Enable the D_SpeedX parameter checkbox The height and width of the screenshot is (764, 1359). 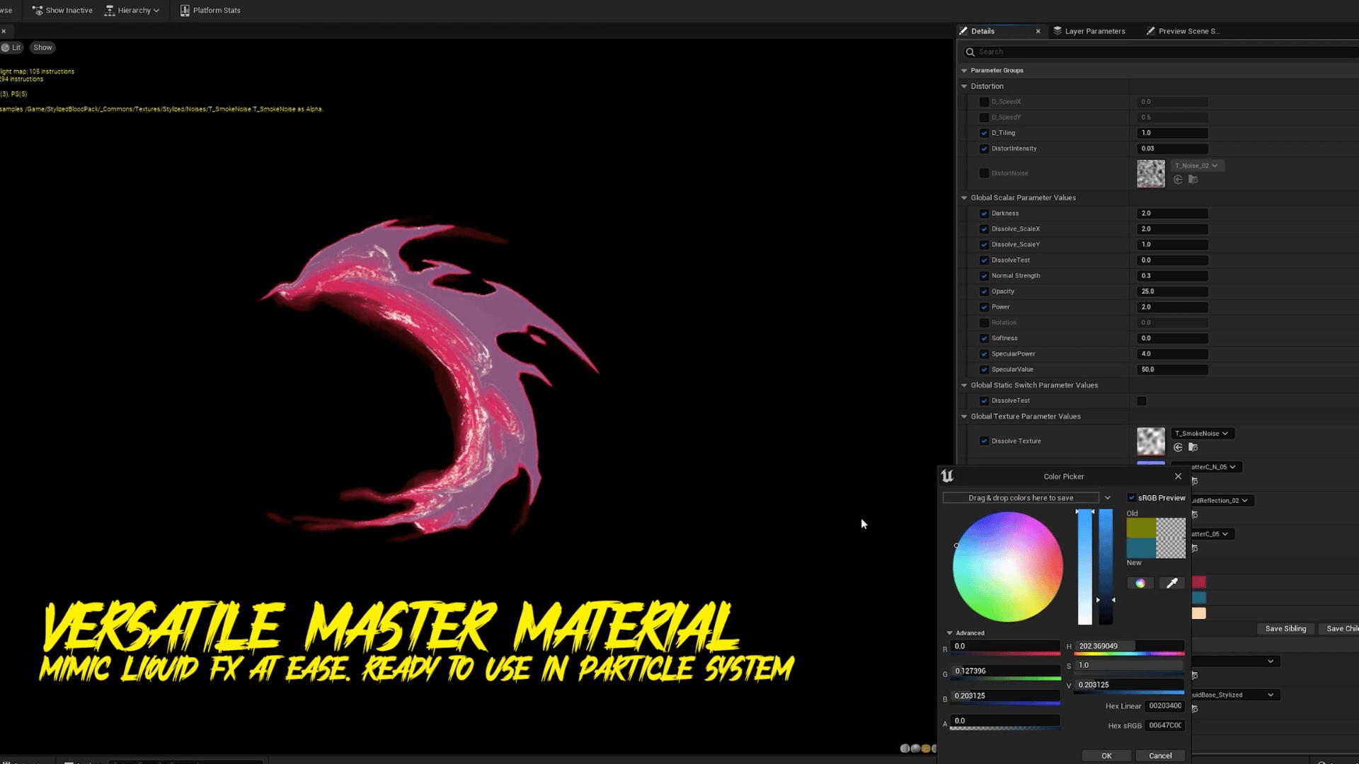[x=984, y=101]
